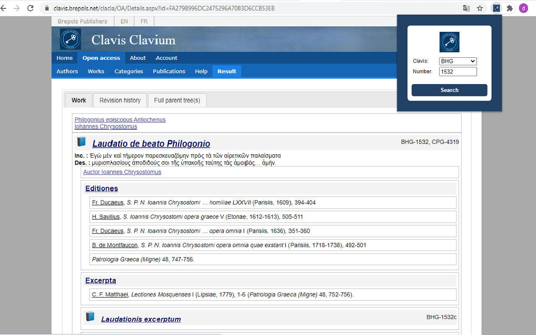Go forward with browser forward arrow
Screen dimensions: 536x335
pos(17,8)
